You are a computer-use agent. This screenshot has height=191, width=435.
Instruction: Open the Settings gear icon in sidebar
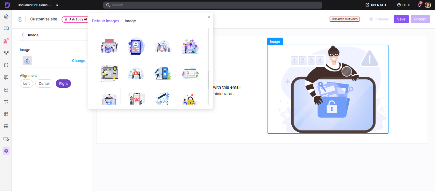[6, 151]
